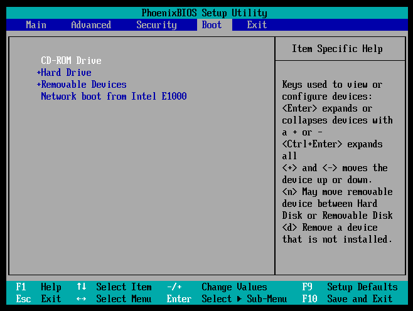The image size is (413, 311).
Task: Go to the Exit tab
Action: (257, 24)
